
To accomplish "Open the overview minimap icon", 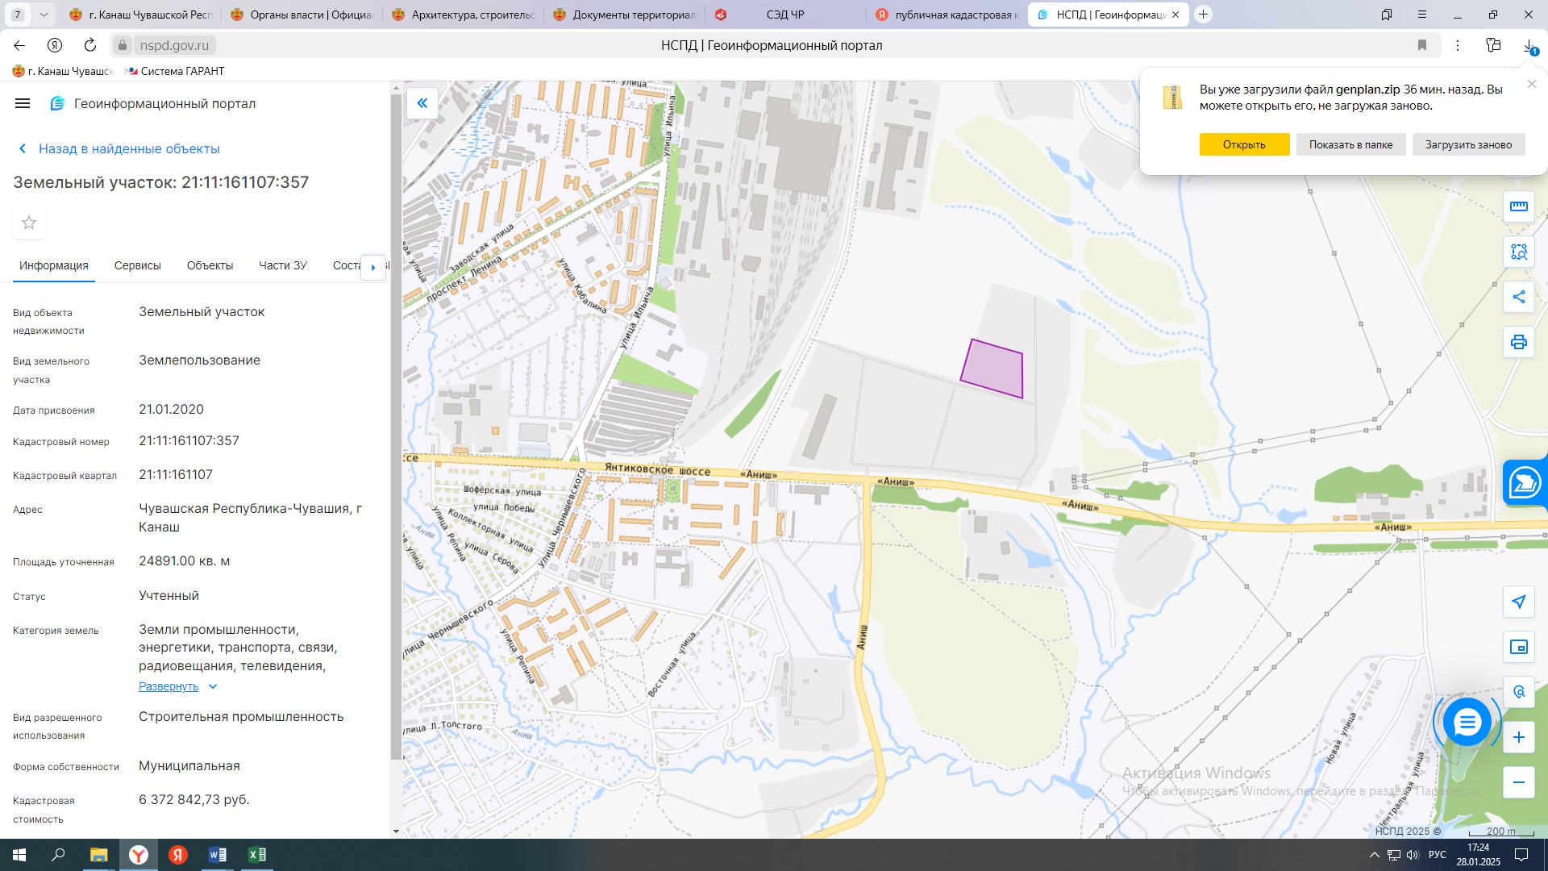I will coord(1519,647).
